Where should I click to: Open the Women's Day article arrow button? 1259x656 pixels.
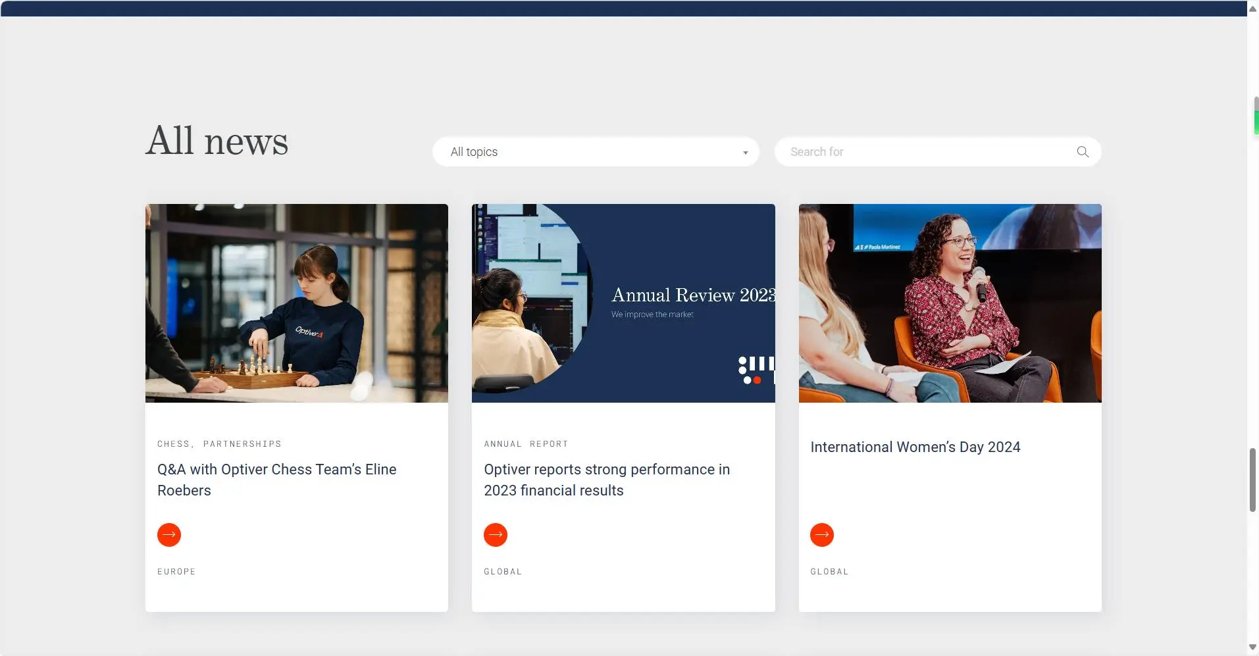tap(822, 535)
